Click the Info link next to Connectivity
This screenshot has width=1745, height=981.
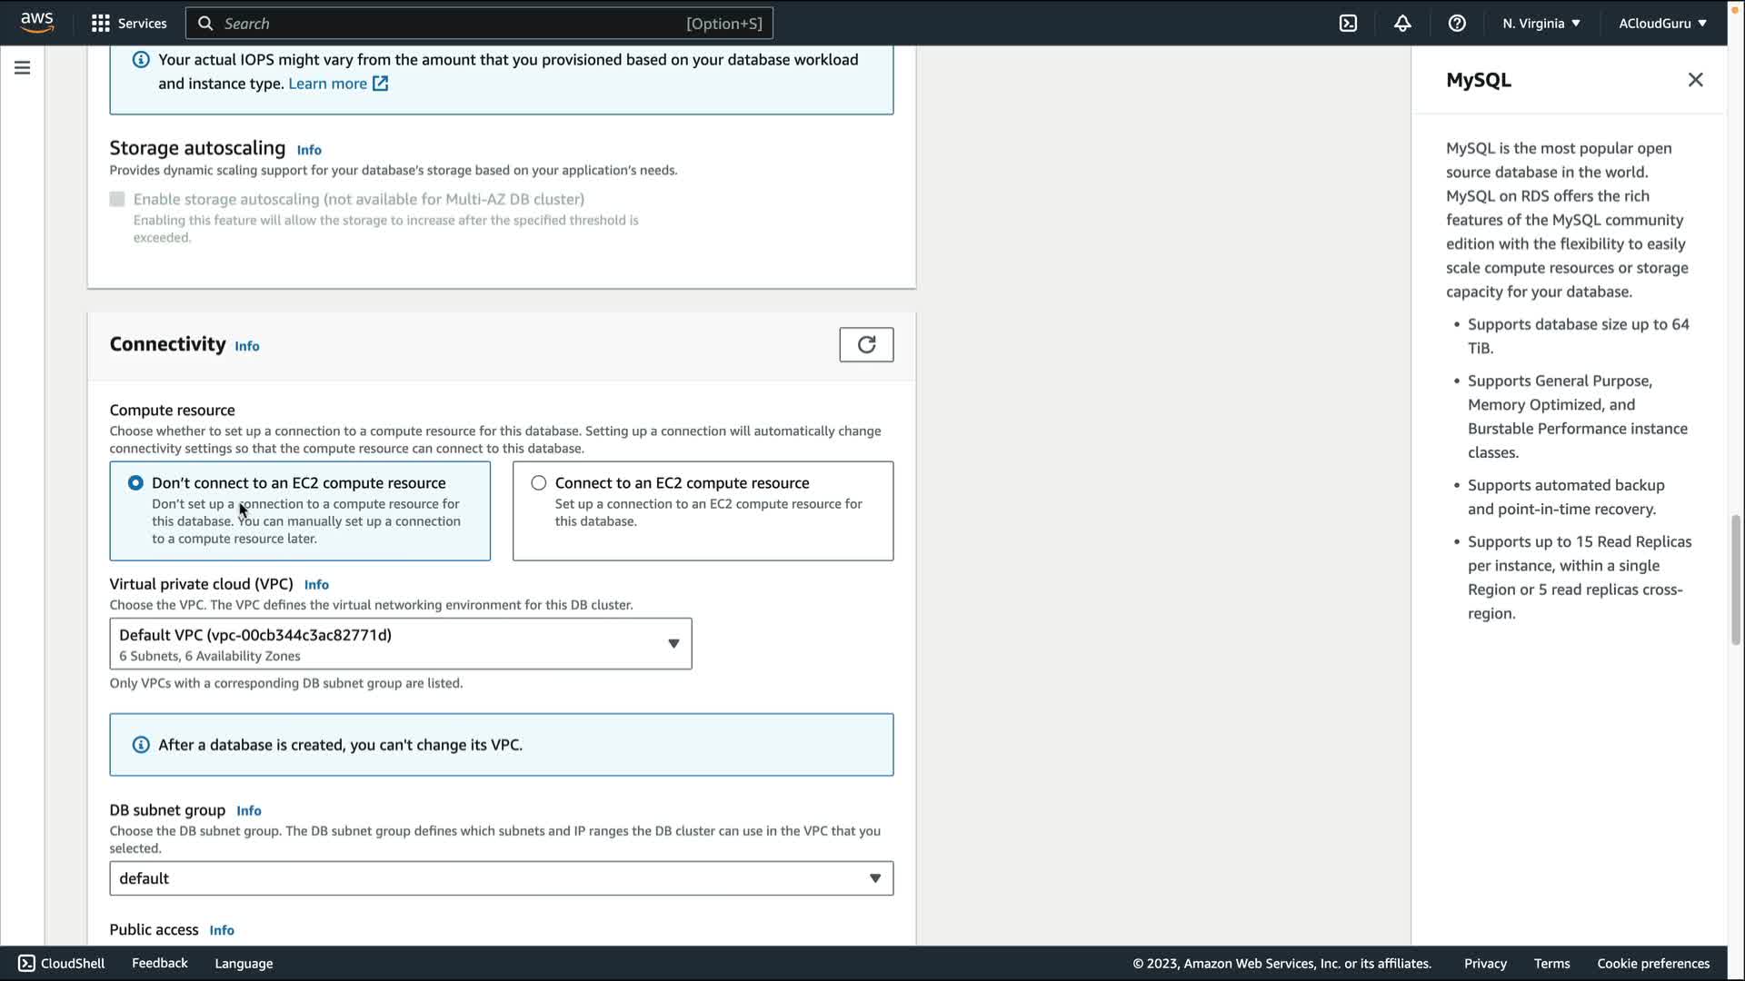(x=247, y=346)
